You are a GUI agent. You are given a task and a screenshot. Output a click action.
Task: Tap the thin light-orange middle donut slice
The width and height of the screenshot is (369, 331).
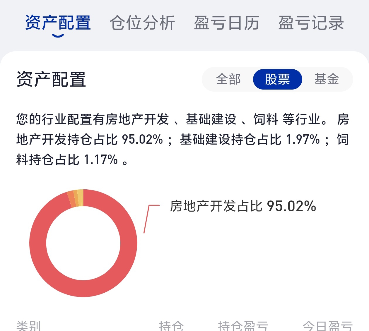tap(76, 198)
